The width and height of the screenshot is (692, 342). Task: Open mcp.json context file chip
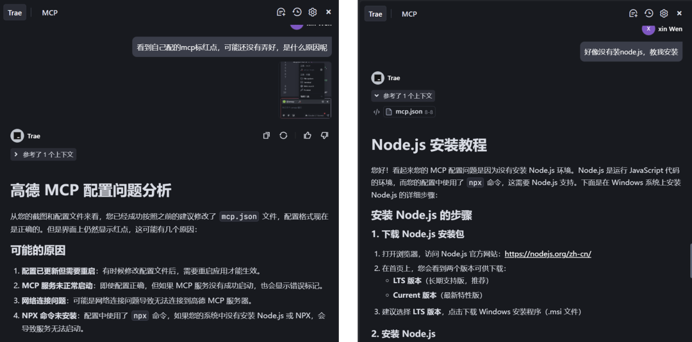point(409,112)
